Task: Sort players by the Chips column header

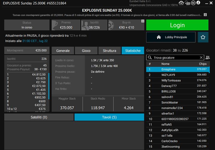Action: (203, 64)
